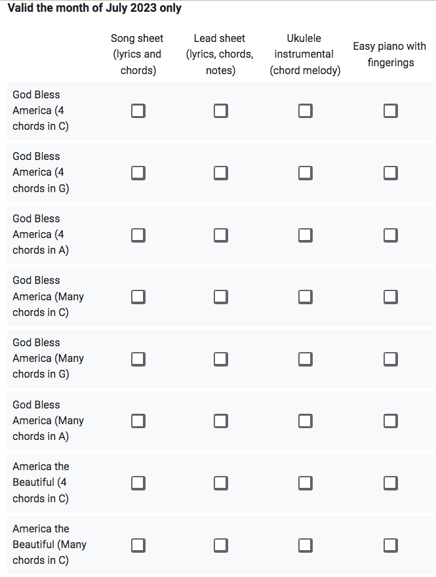Select Ukulele instrumental for God Bless America 4 chords in A
The height and width of the screenshot is (577, 436).
(x=305, y=235)
